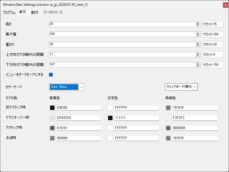This screenshot has height=172, width=229.
Task: Close the WindowTabs Settings window
Action: coord(225,5)
